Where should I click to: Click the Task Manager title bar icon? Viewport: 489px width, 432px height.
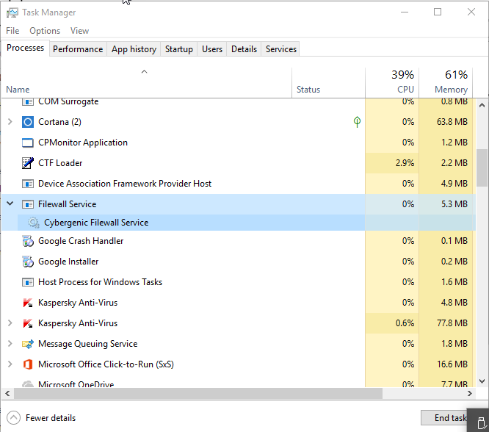12,12
